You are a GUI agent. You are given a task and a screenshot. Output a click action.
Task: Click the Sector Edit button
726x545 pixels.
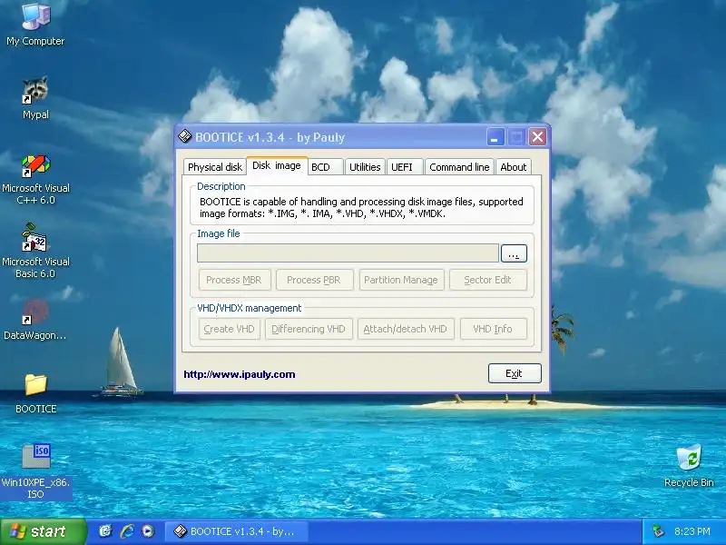coord(488,280)
